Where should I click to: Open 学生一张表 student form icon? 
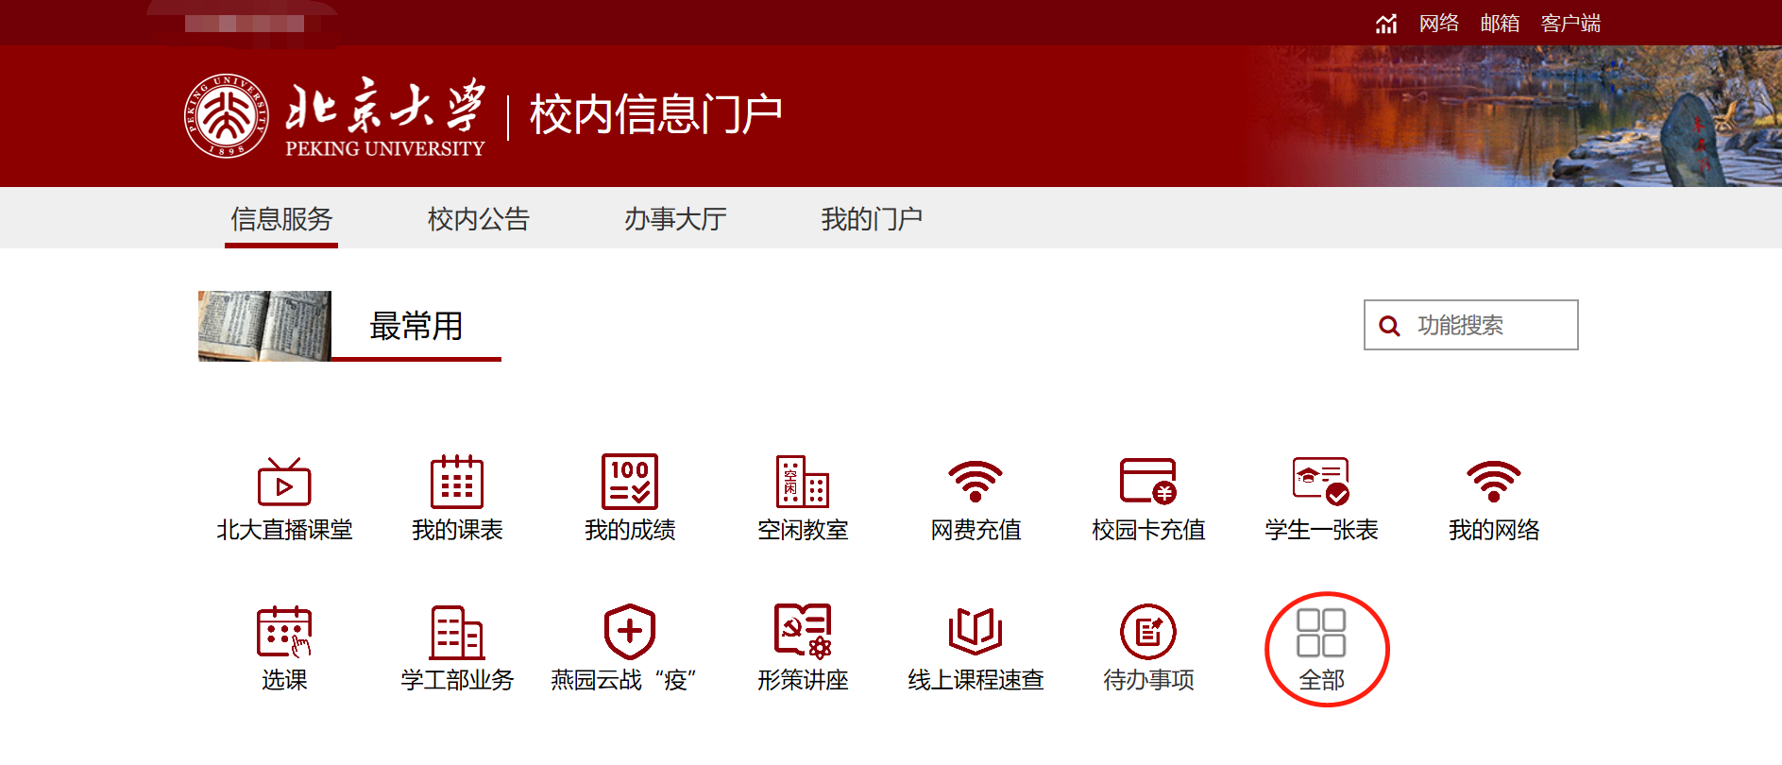click(x=1321, y=483)
